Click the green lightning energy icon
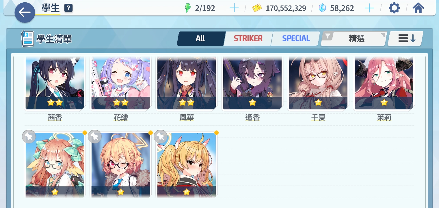This screenshot has width=439, height=208. [188, 8]
